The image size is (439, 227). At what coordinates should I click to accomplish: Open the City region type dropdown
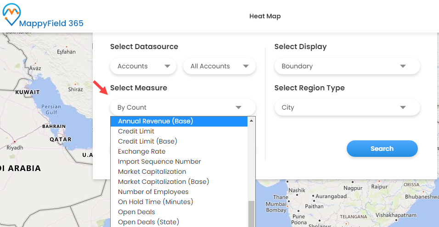[347, 107]
